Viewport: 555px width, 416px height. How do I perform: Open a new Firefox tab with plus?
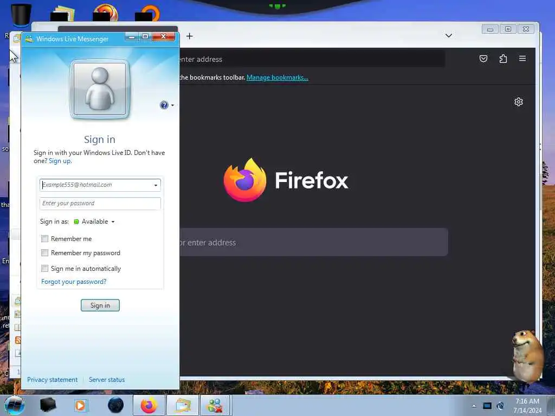tap(190, 36)
